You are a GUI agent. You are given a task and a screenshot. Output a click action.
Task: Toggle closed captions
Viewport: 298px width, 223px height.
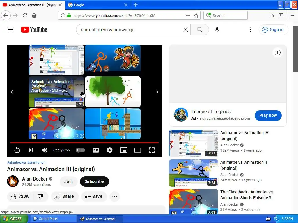pyautogui.click(x=95, y=150)
